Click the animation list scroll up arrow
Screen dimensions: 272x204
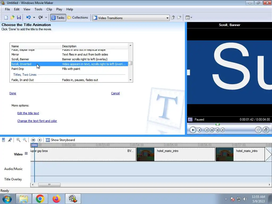[x=130, y=45]
